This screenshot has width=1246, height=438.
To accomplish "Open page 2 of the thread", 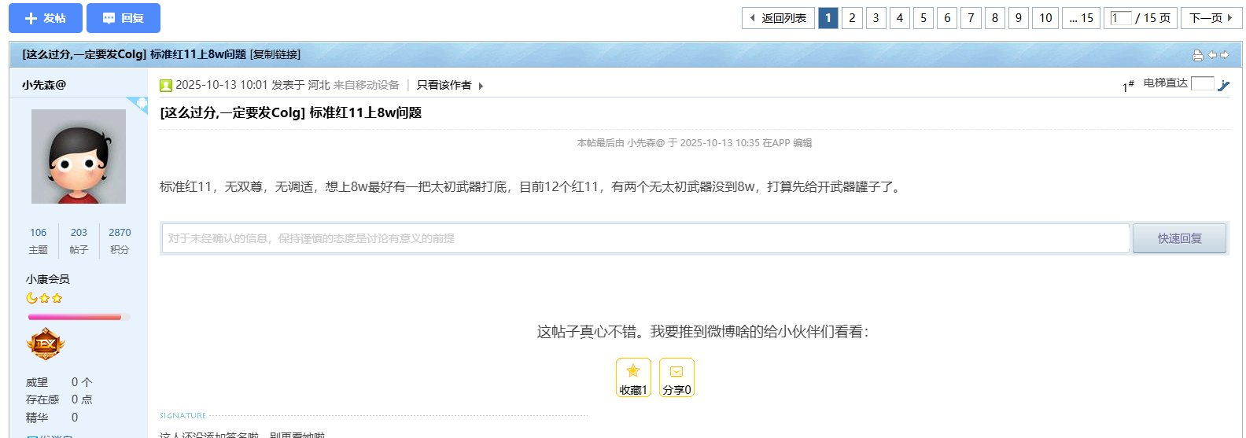I will [852, 18].
